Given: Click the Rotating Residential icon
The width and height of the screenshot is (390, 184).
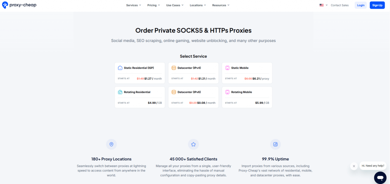Looking at the screenshot, I should 120,92.
